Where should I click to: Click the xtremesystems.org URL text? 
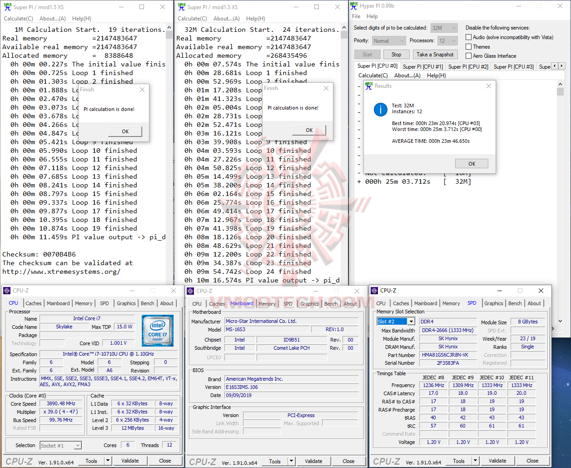pos(61,272)
